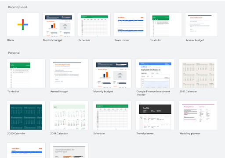Click the "Recently used" section heading
Viewport: 225px width, 158px height.
(x=18, y=7)
